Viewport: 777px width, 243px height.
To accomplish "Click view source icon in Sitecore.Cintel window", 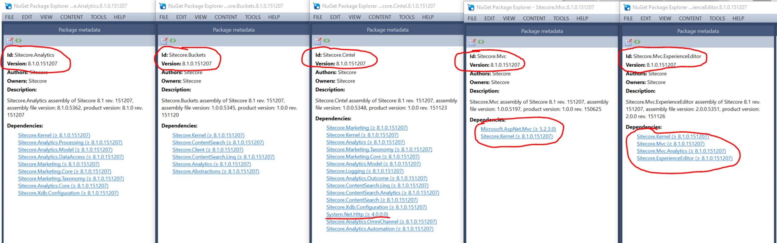I will pos(327,40).
